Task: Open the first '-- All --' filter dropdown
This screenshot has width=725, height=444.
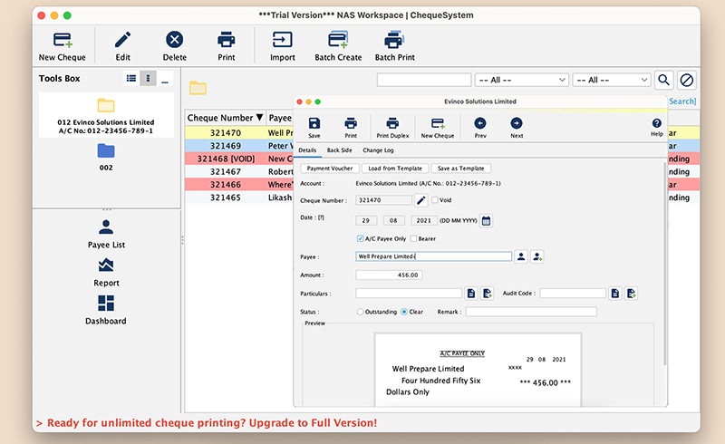Action: pyautogui.click(x=522, y=80)
